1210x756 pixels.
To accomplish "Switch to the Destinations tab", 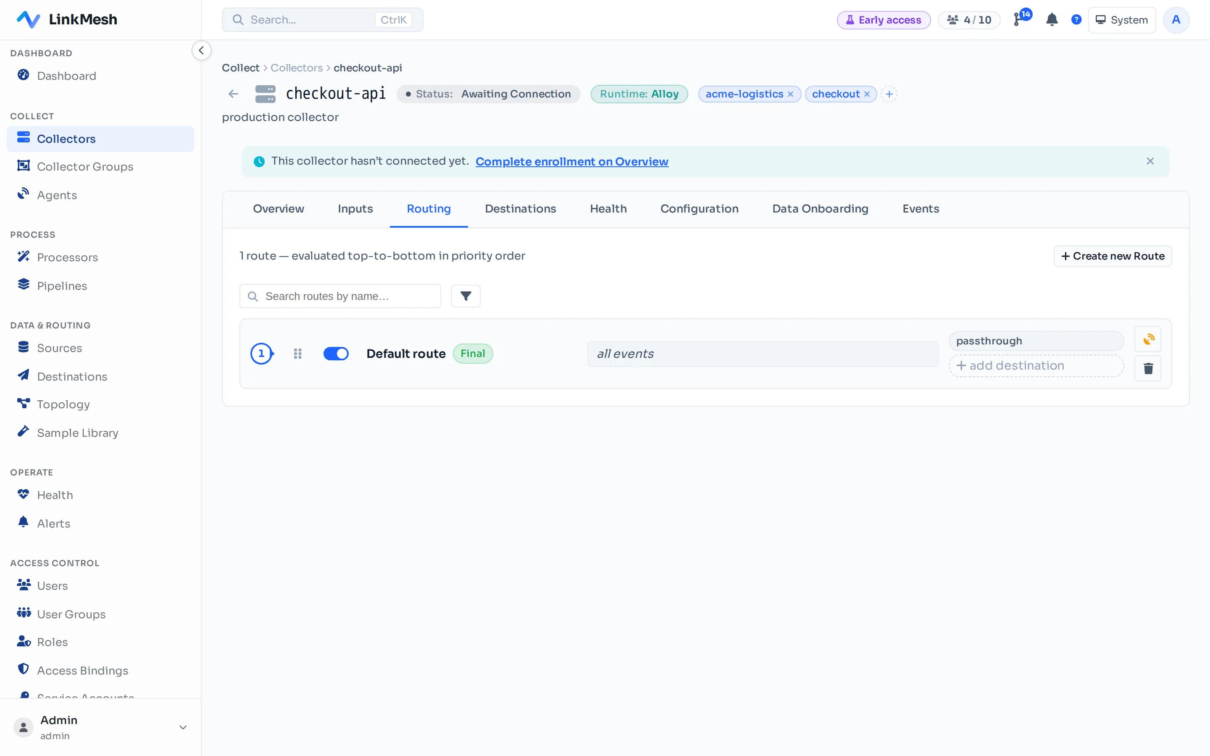I will point(521,209).
